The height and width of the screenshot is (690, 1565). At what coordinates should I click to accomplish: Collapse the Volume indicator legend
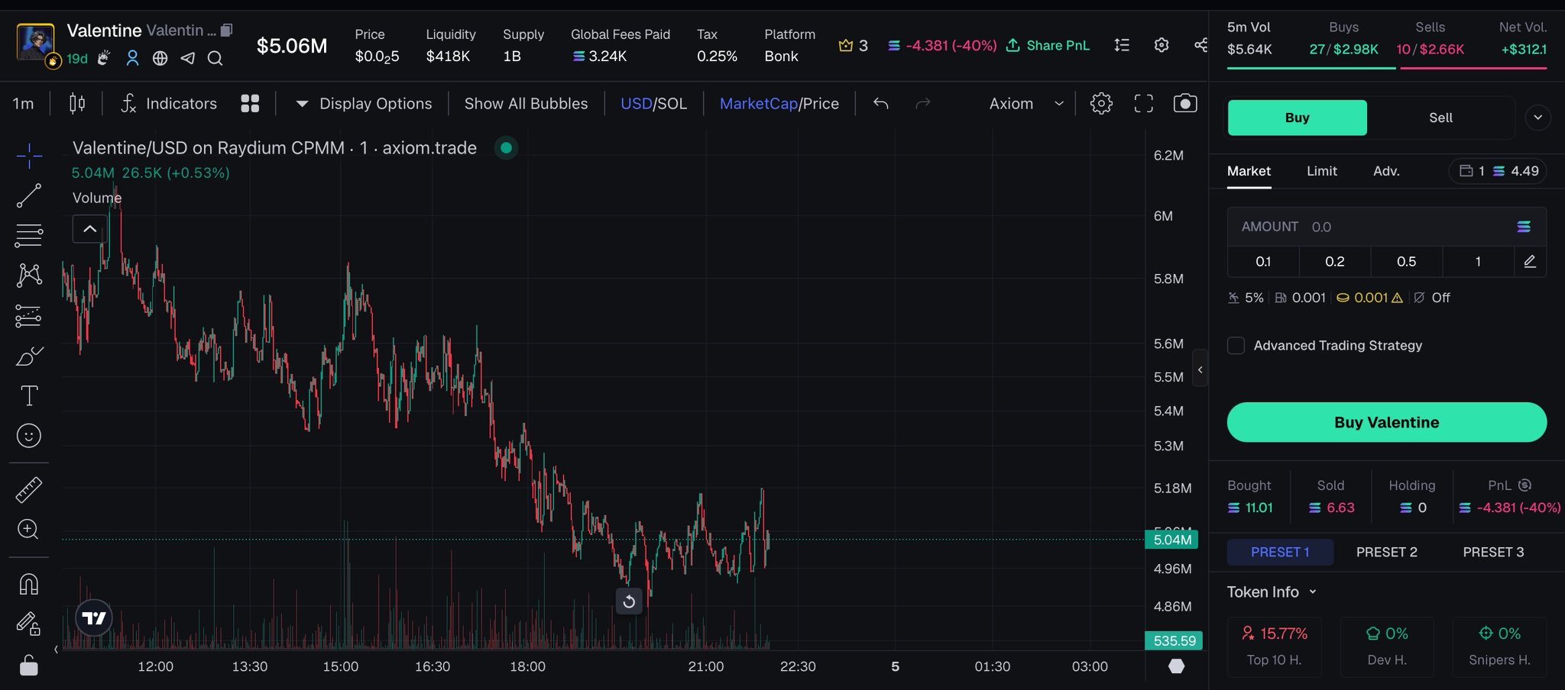(89, 229)
